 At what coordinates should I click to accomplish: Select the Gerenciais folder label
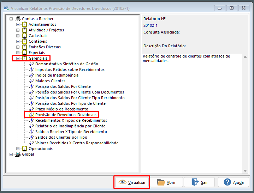(38, 58)
